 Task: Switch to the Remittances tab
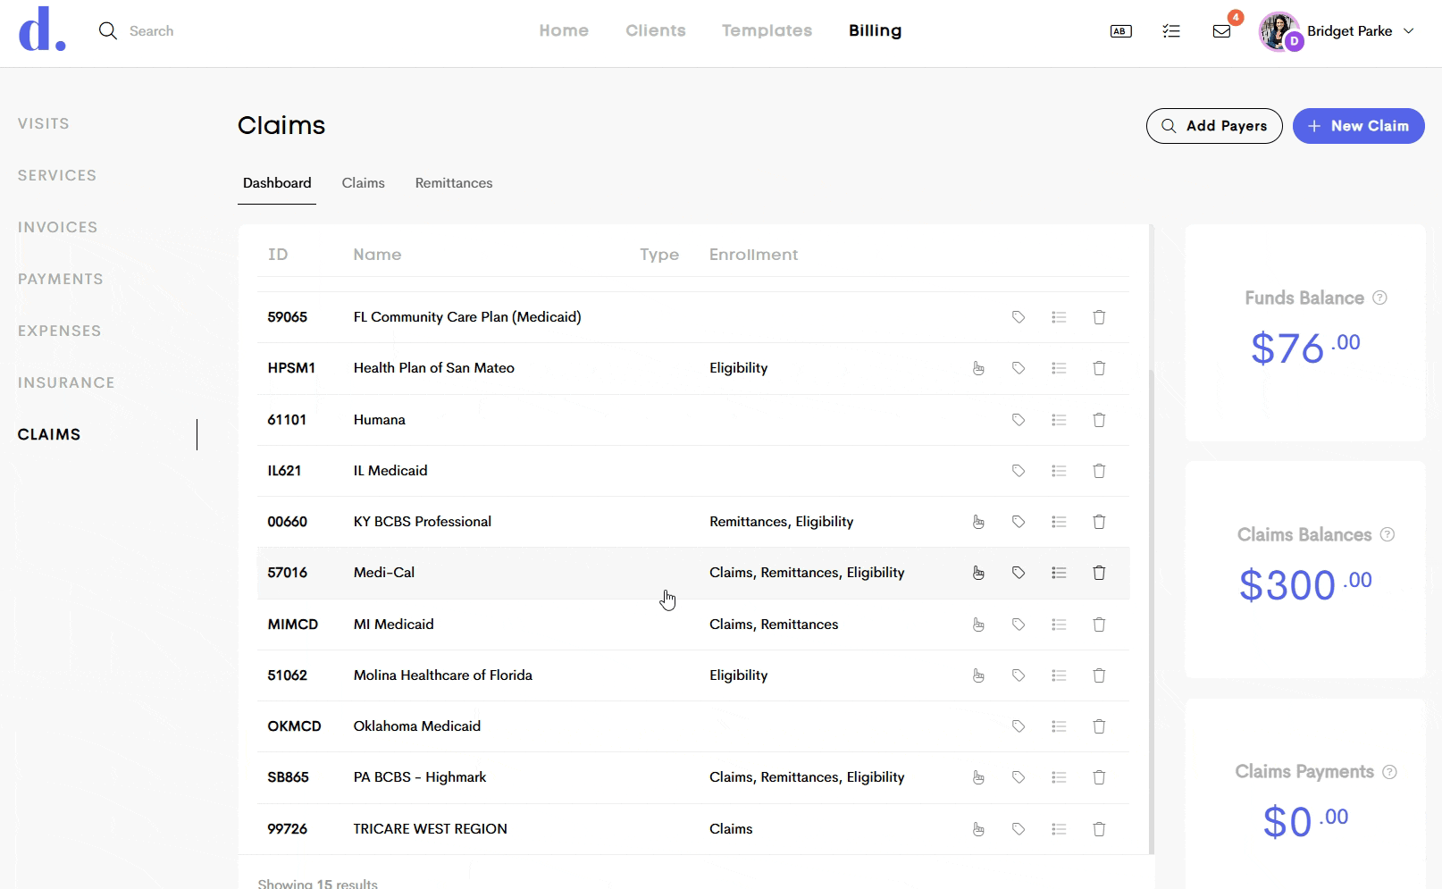coord(454,183)
